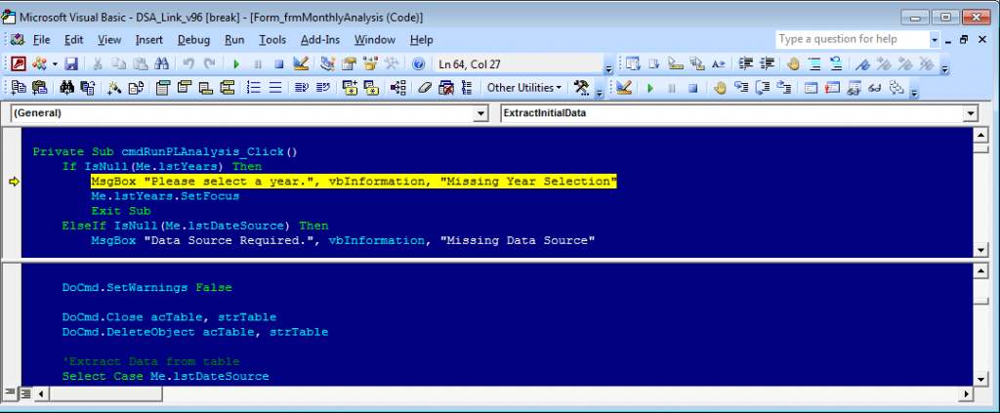
Task: Open the Toolbox hammer-wrench icon
Action: 392,63
